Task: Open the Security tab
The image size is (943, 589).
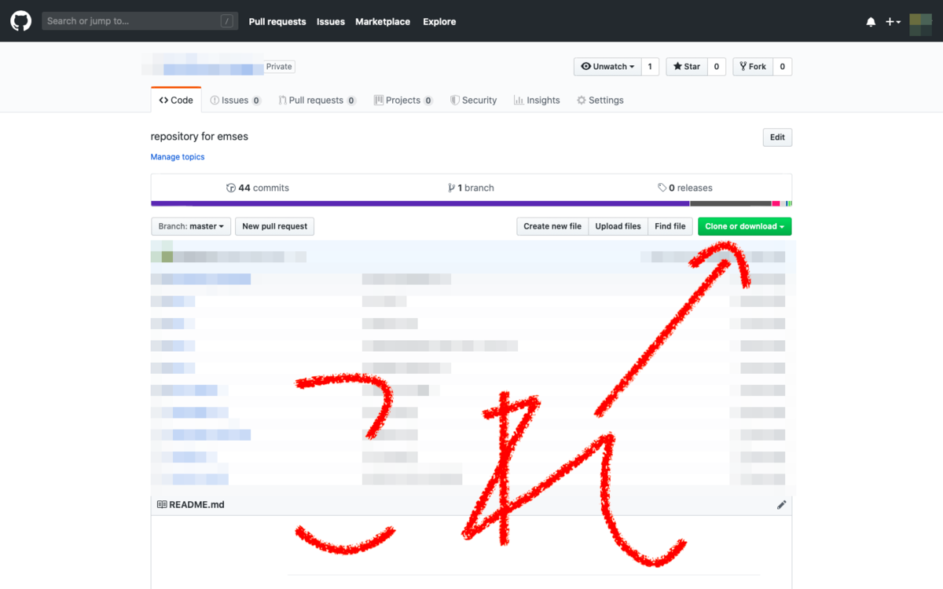Action: (x=473, y=101)
